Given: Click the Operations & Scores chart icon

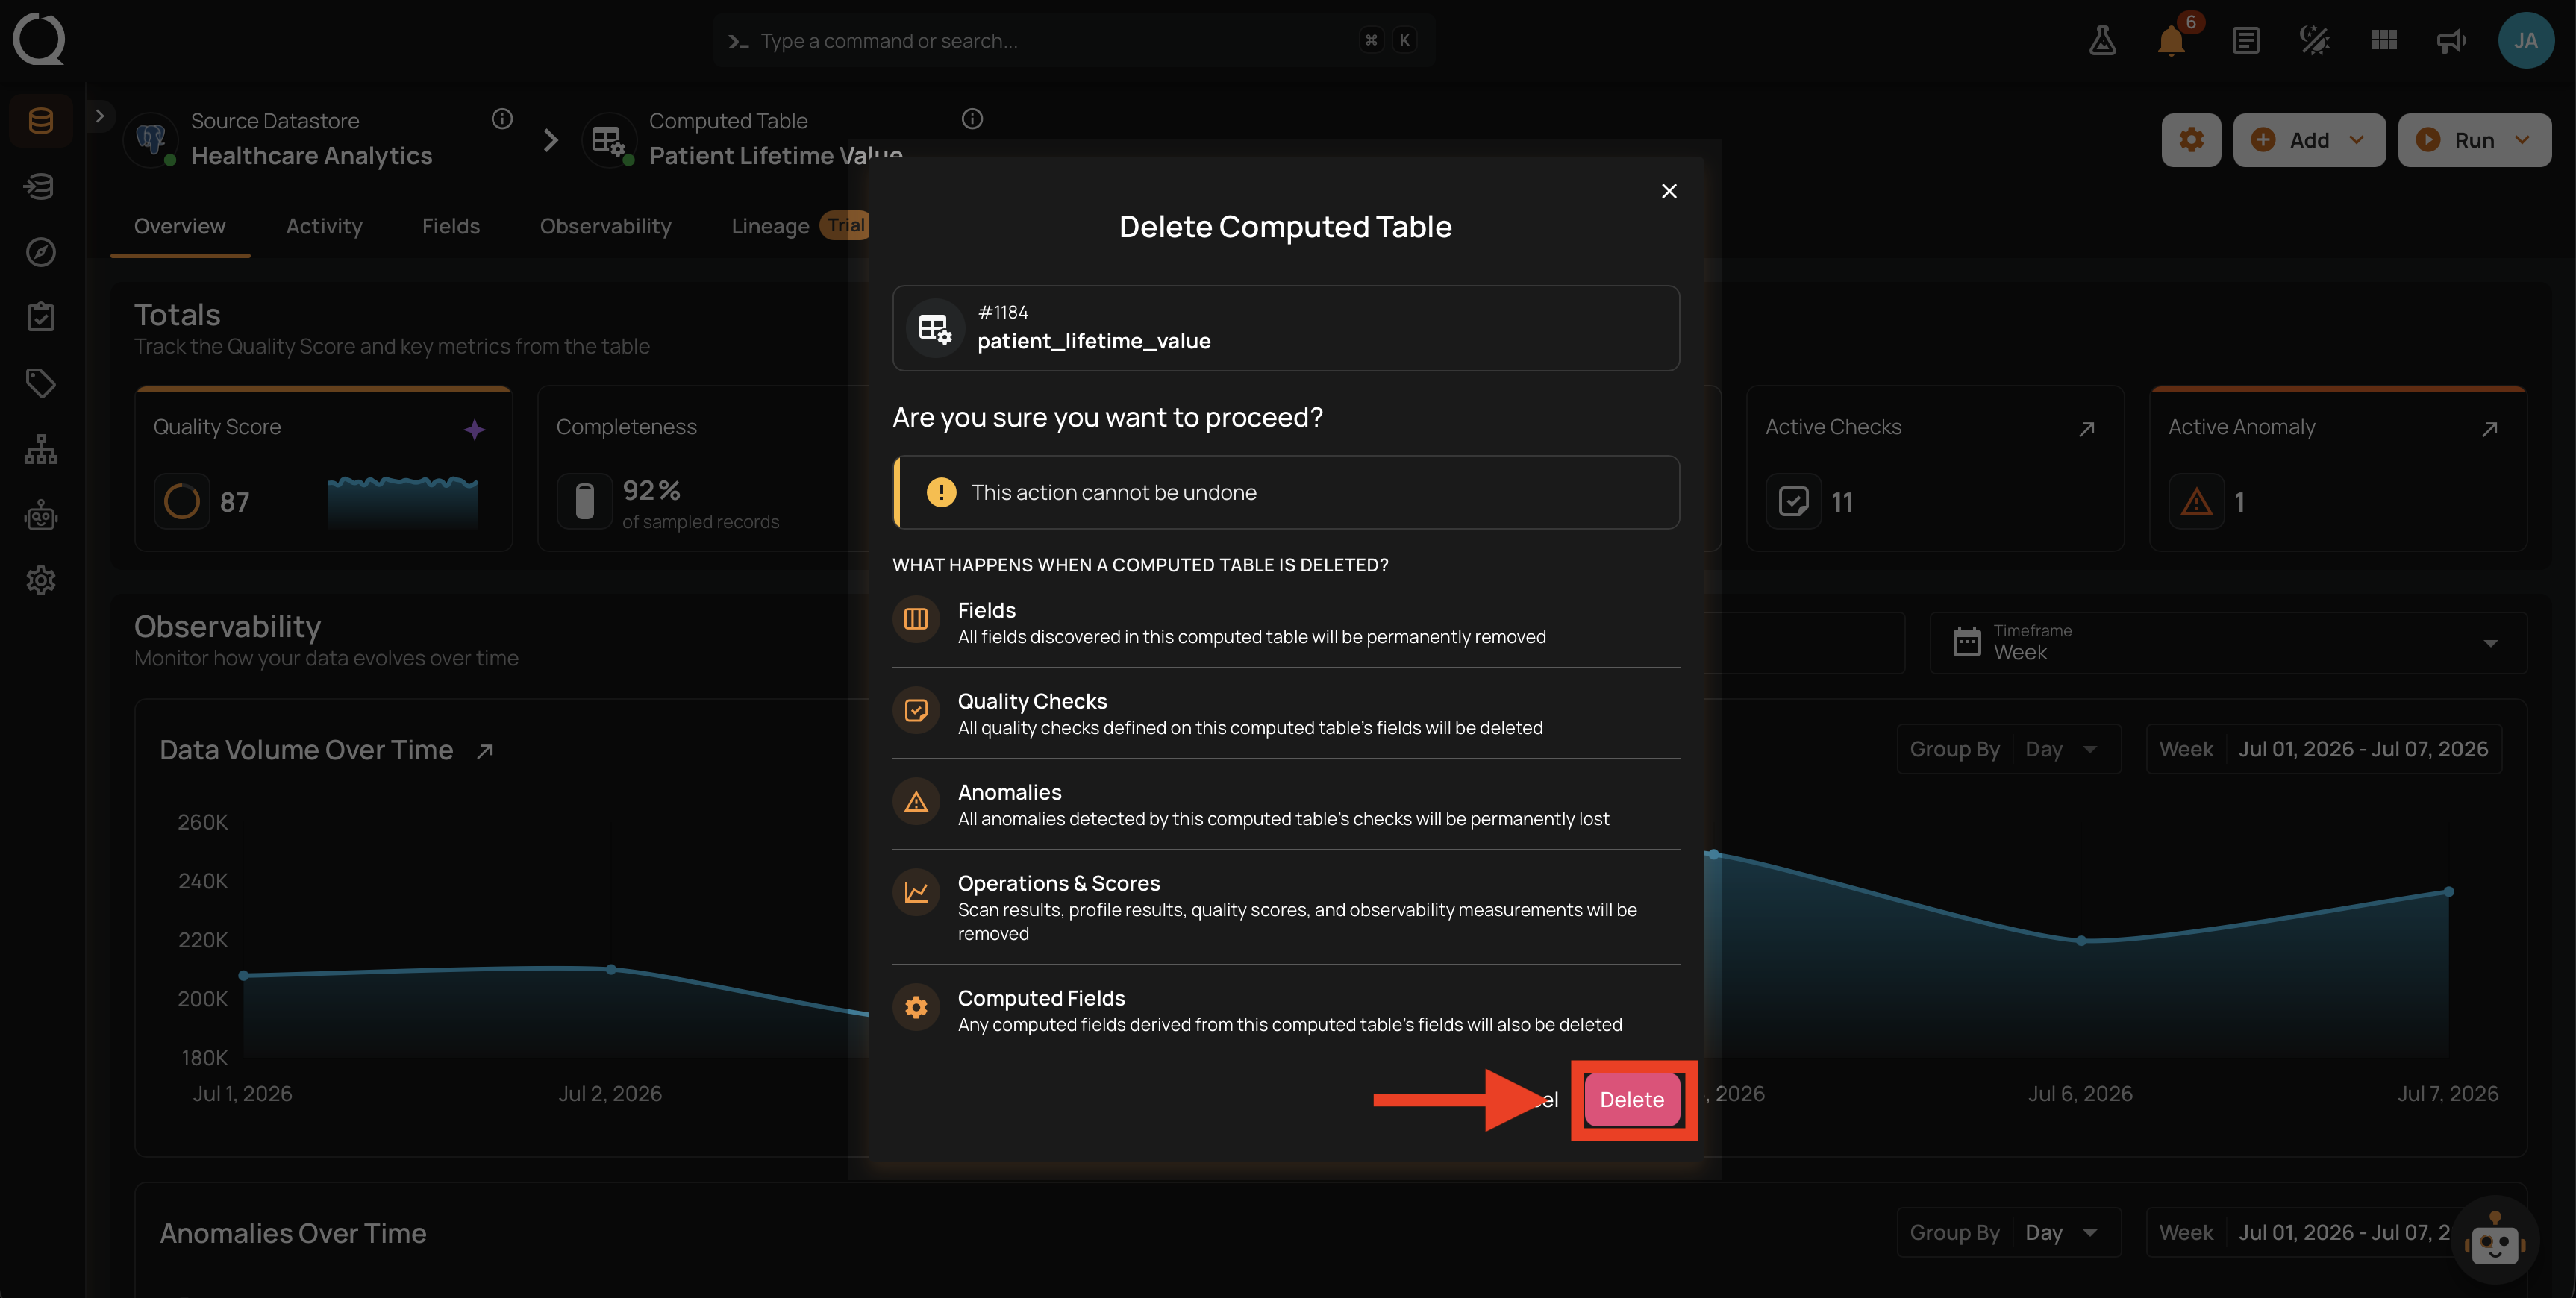Looking at the screenshot, I should [x=916, y=892].
